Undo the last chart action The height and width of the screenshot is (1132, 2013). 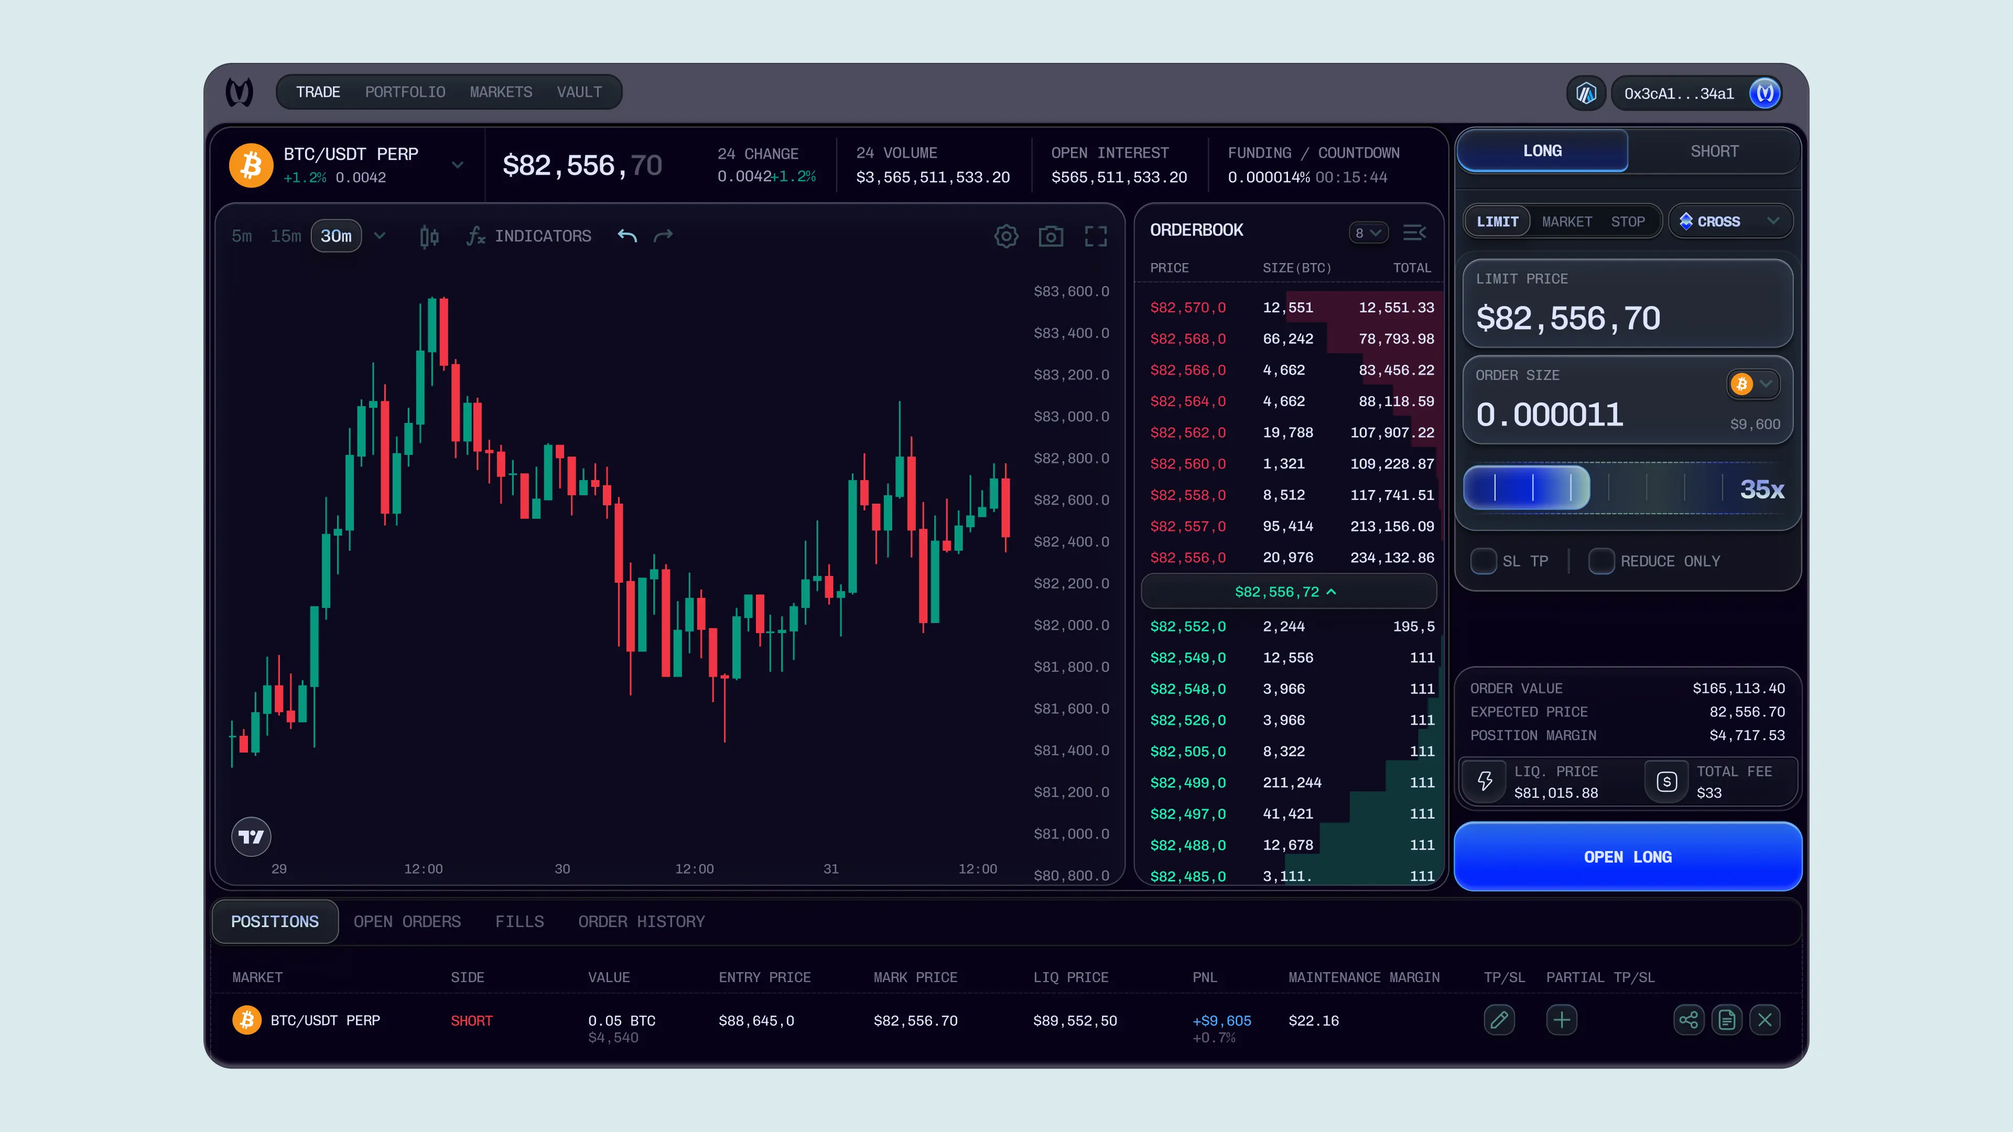pos(627,236)
